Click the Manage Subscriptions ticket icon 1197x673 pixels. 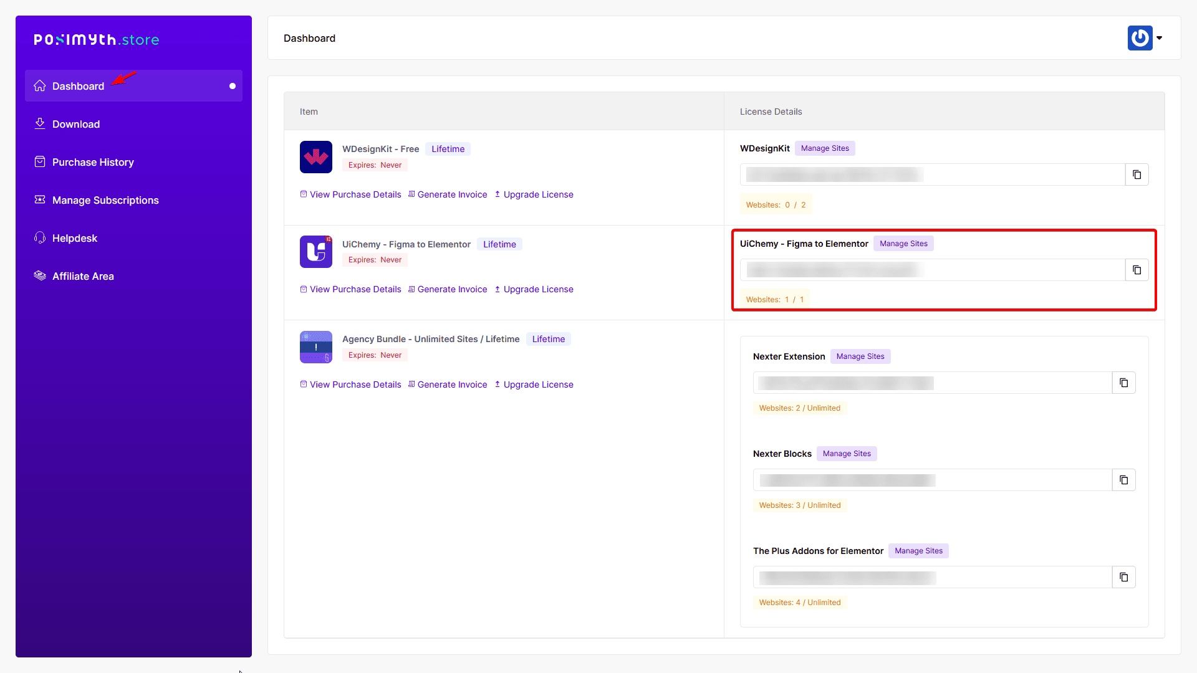(x=40, y=199)
